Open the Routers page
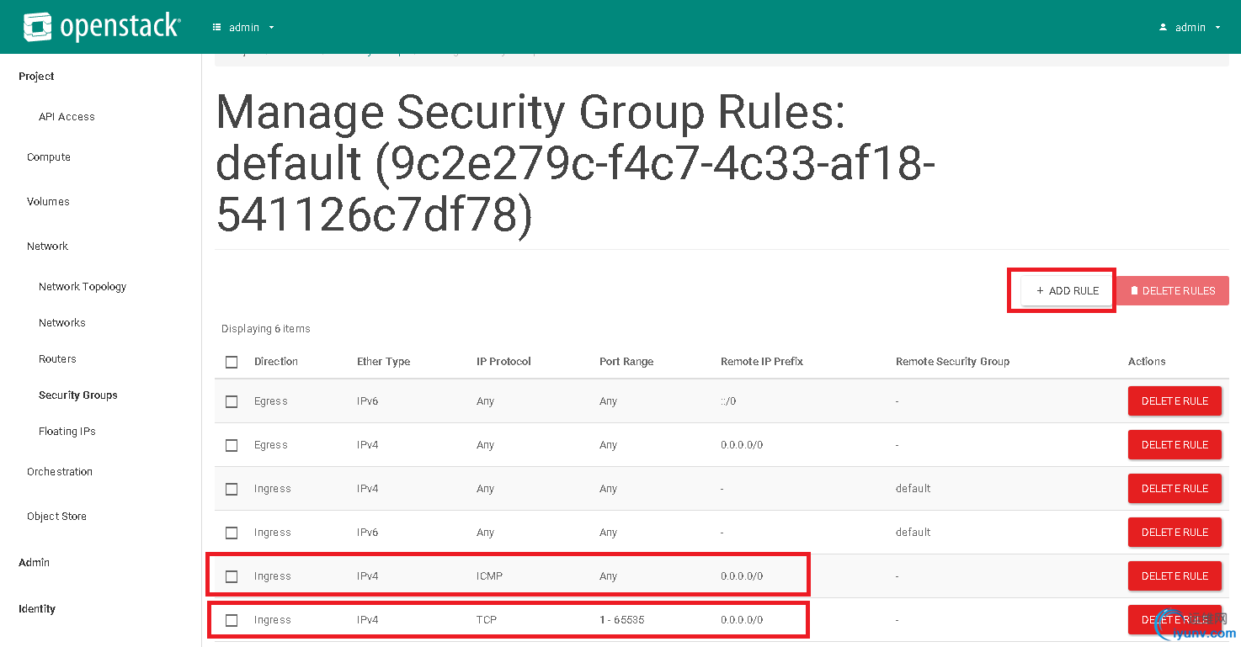 click(x=57, y=359)
